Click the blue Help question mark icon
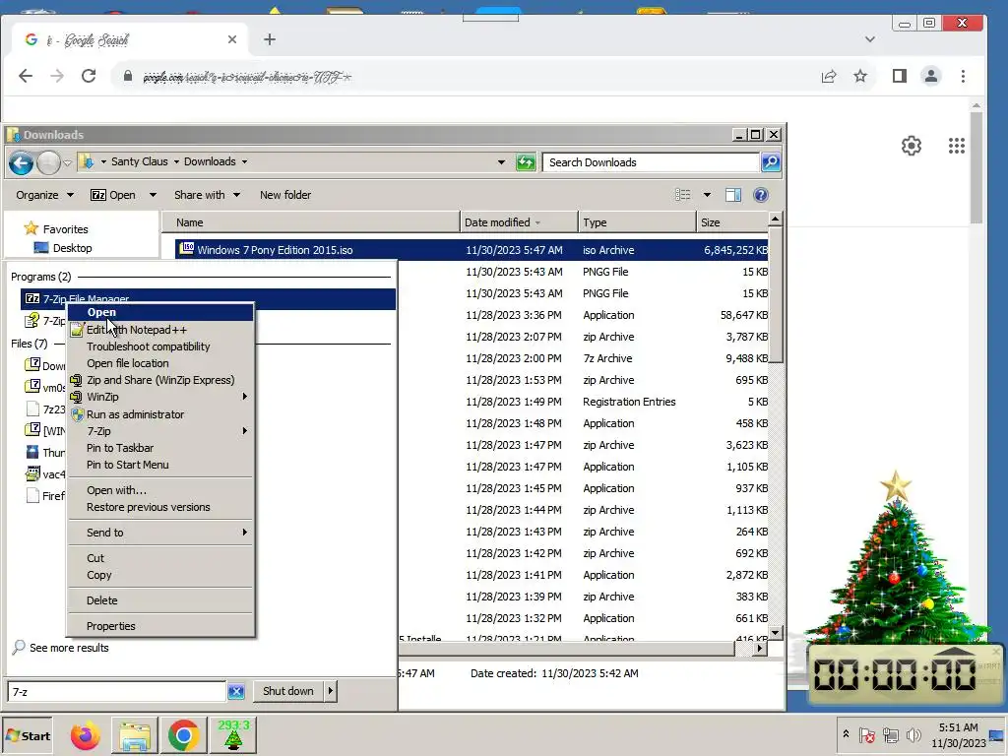This screenshot has width=1008, height=756. click(x=761, y=195)
